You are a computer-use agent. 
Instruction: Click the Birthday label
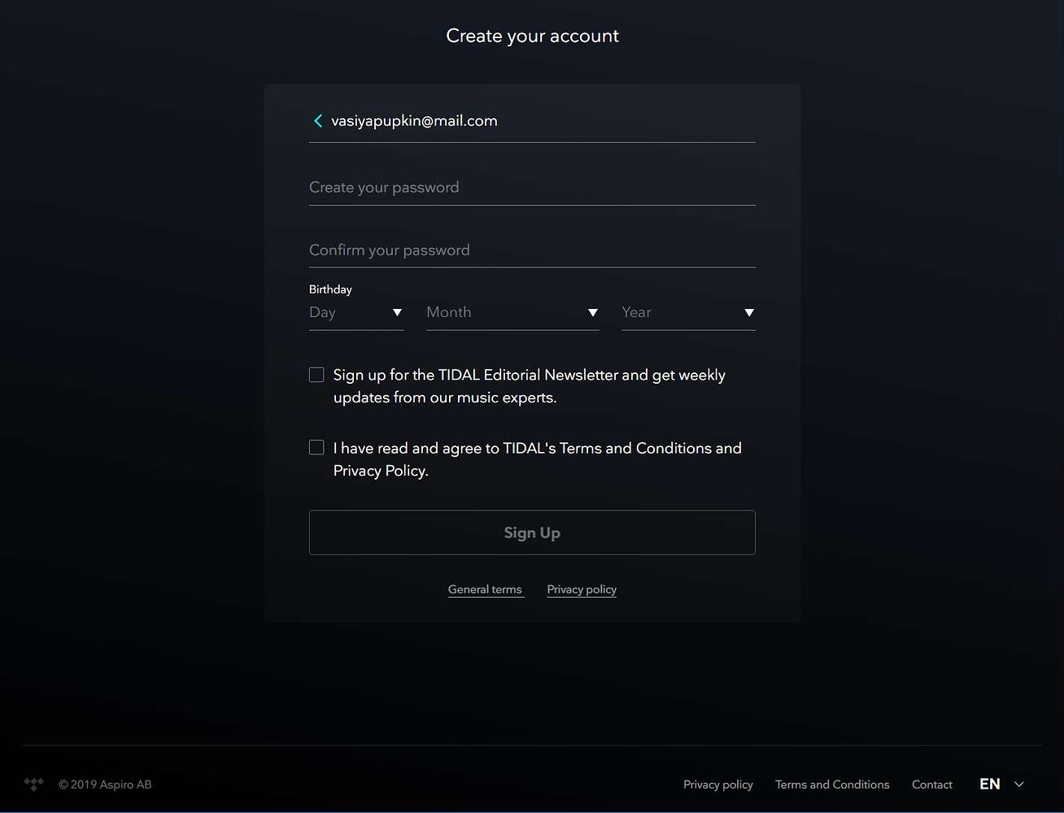(x=330, y=289)
